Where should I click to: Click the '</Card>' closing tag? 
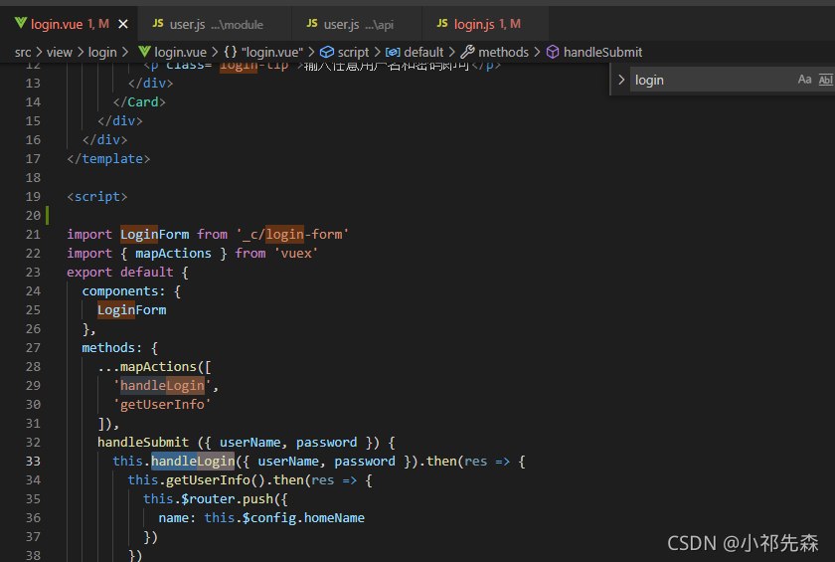click(x=139, y=102)
